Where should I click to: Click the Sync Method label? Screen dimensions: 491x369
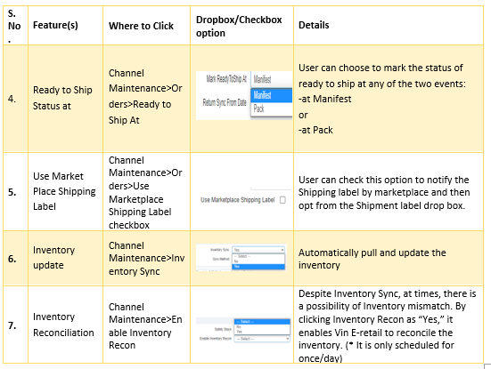point(221,259)
